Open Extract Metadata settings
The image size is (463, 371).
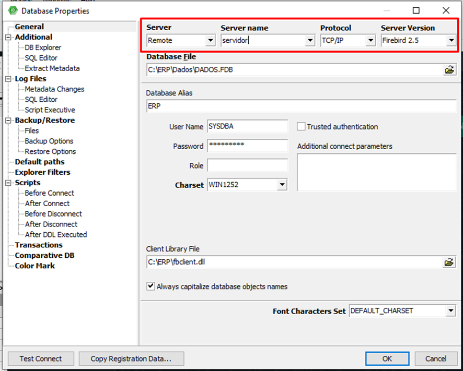(x=52, y=68)
